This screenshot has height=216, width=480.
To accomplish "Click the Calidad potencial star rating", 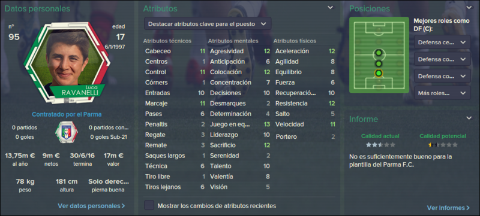I will 443,145.
